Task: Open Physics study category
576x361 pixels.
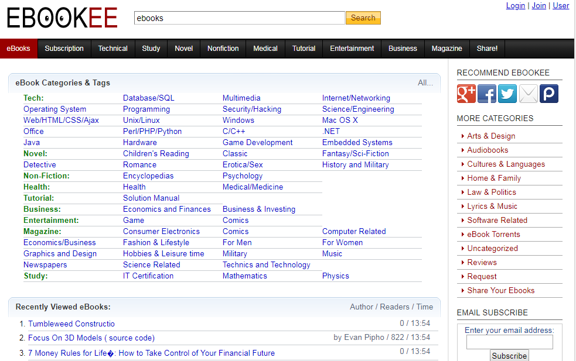Action: [x=335, y=276]
